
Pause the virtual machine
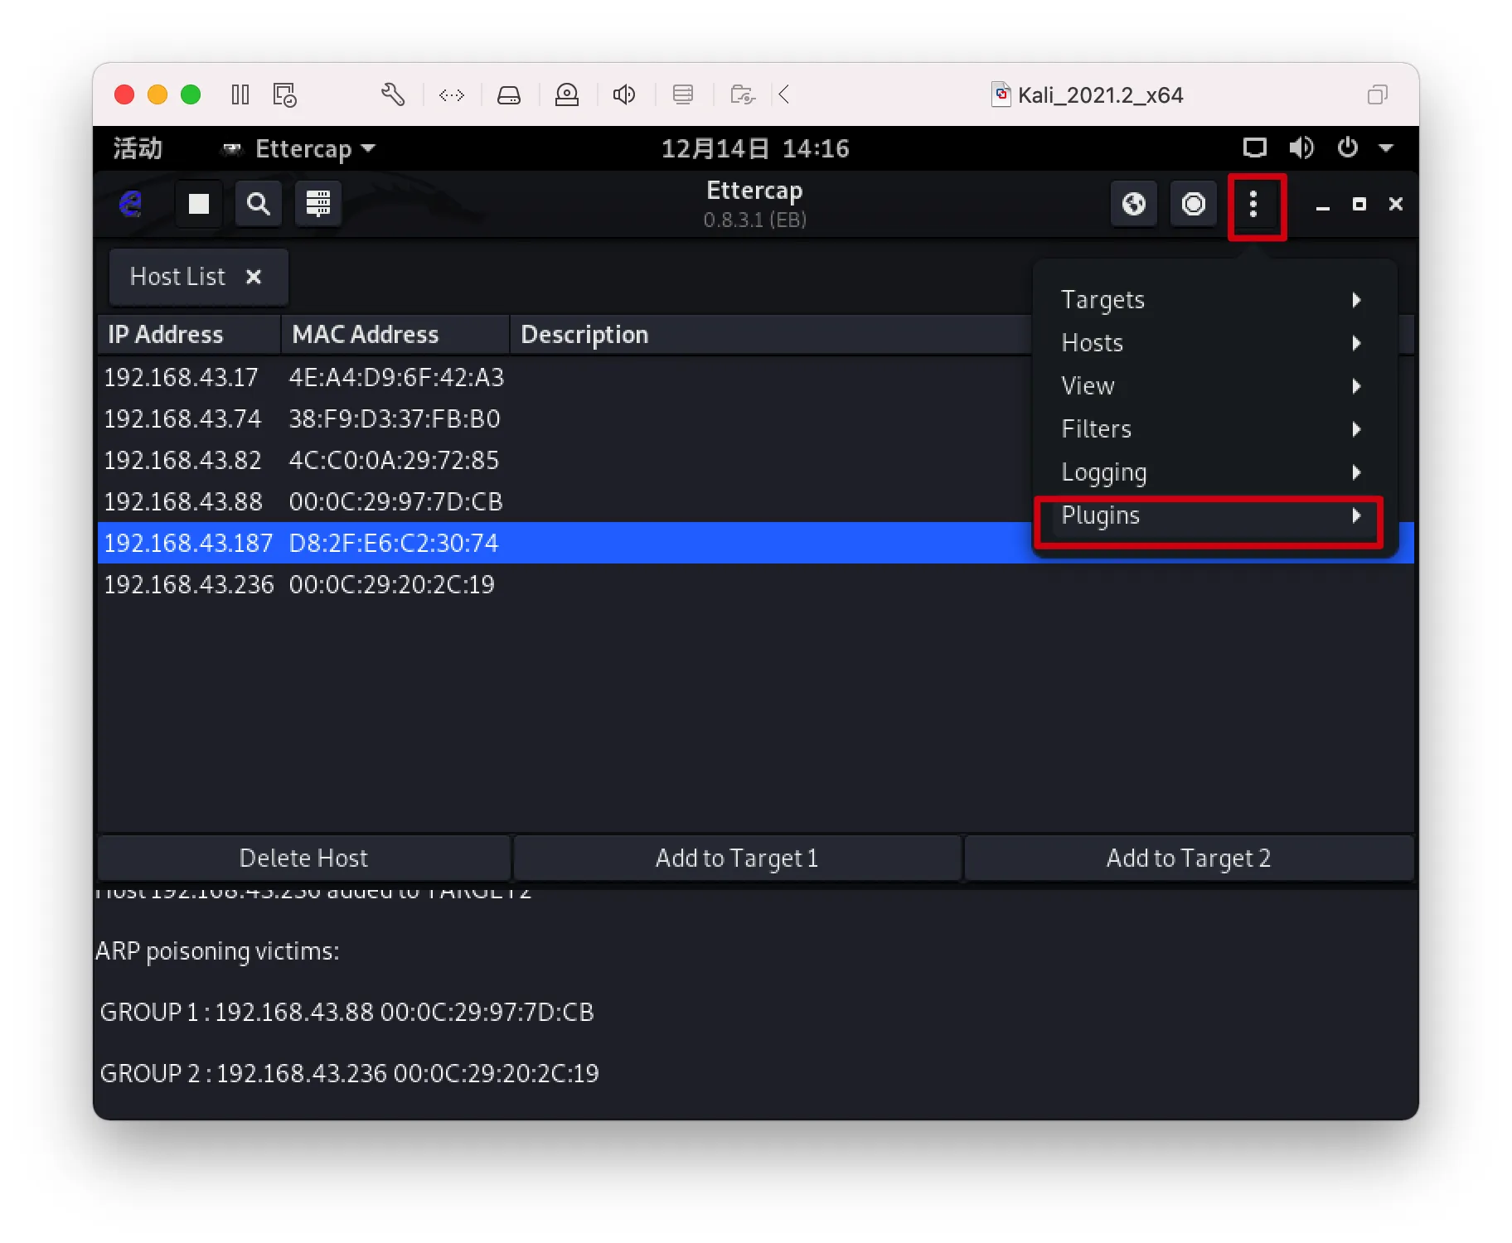tap(240, 95)
